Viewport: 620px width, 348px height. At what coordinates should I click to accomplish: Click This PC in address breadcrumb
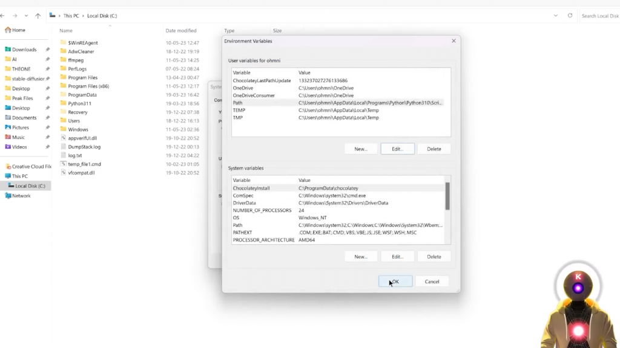click(71, 16)
